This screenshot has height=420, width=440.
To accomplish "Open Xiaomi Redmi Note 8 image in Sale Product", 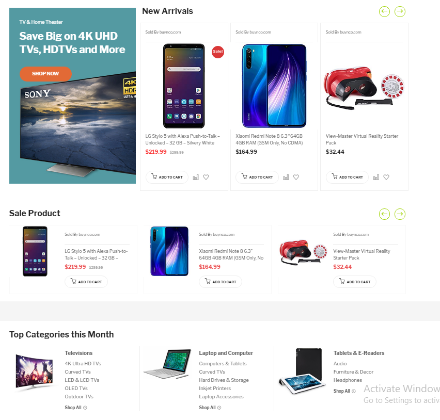I will [x=169, y=251].
